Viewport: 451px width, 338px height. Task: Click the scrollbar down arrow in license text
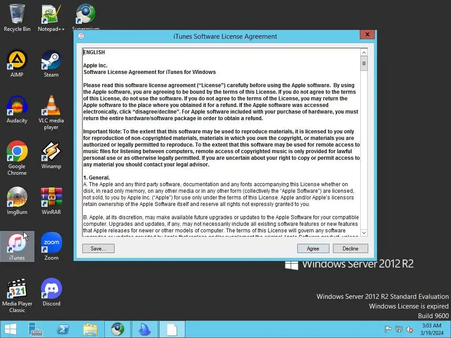(x=364, y=233)
